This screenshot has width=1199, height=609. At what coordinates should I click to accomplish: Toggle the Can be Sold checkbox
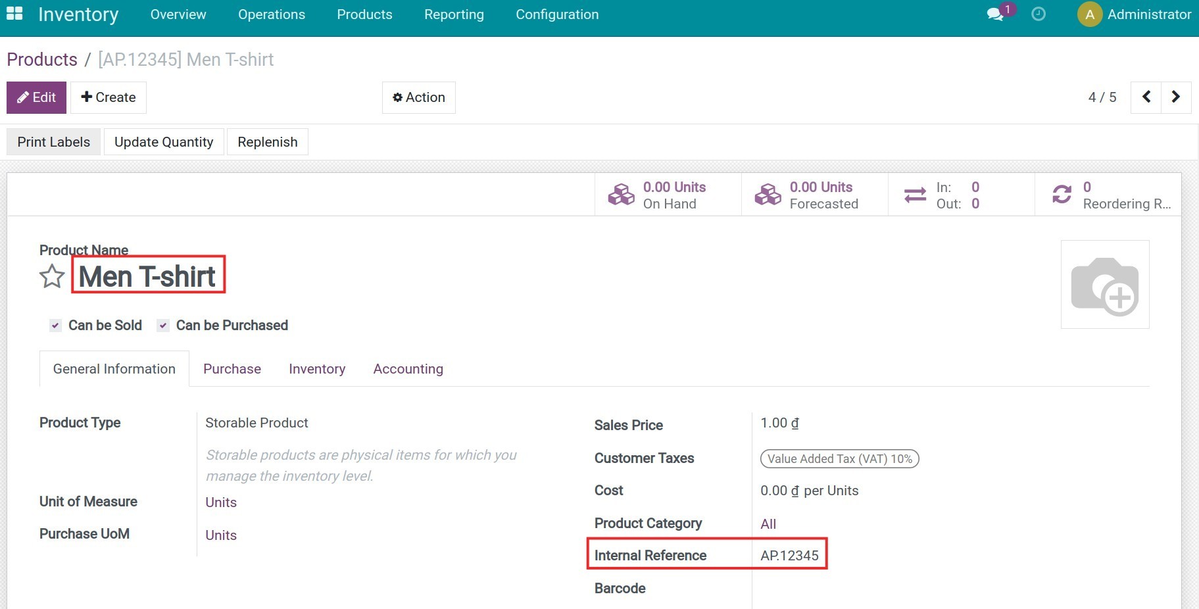(55, 325)
